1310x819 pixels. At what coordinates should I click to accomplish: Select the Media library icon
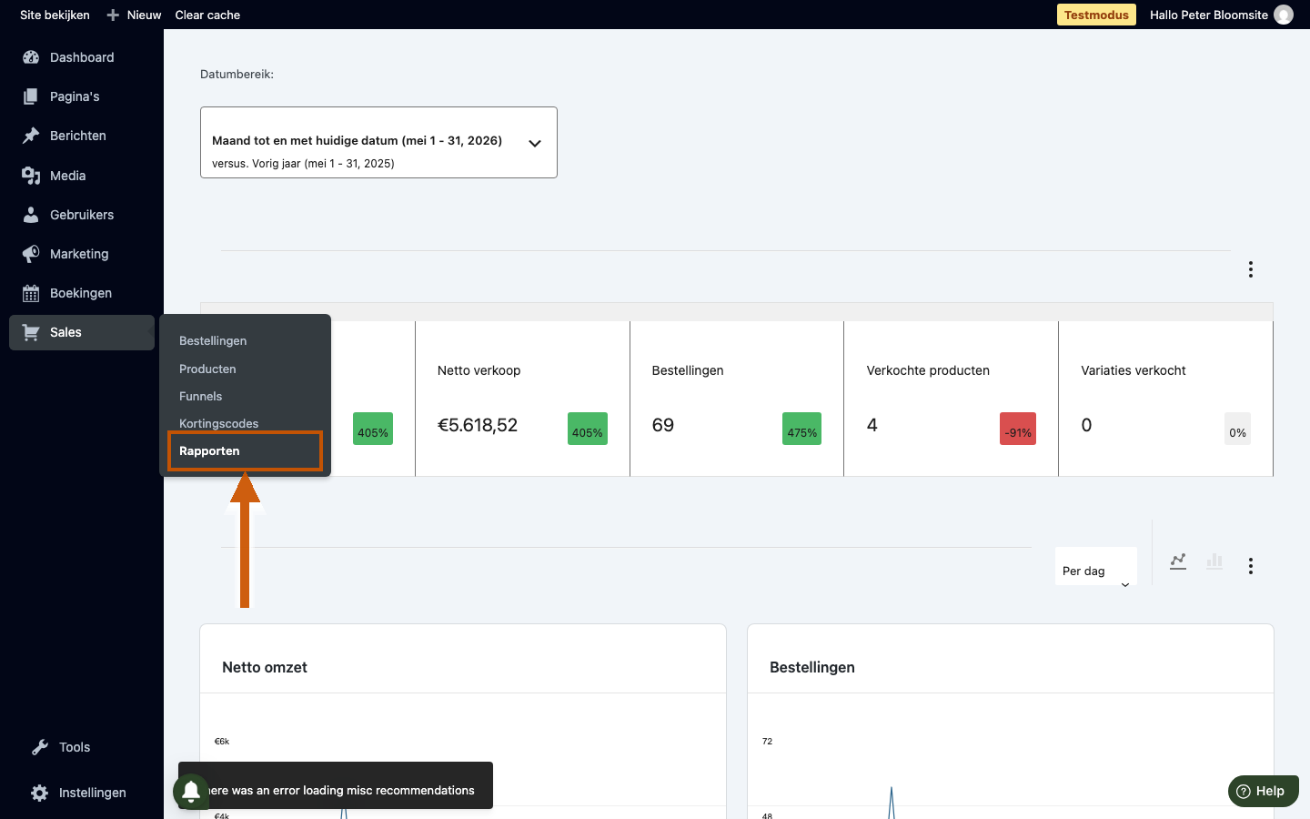pyautogui.click(x=31, y=176)
